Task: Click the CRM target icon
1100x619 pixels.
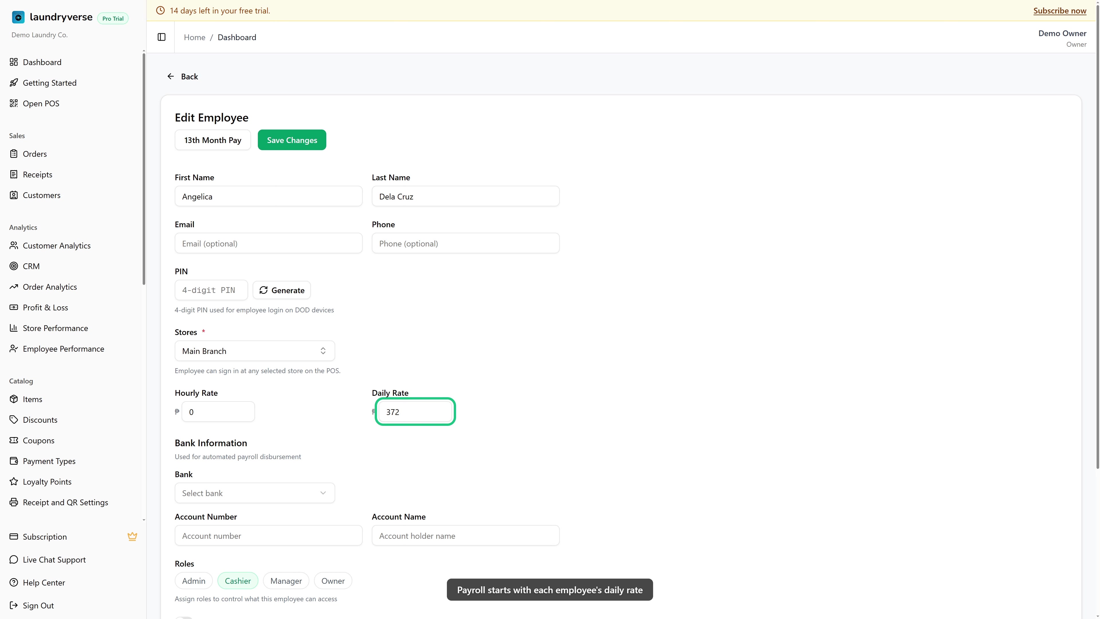Action: tap(14, 266)
